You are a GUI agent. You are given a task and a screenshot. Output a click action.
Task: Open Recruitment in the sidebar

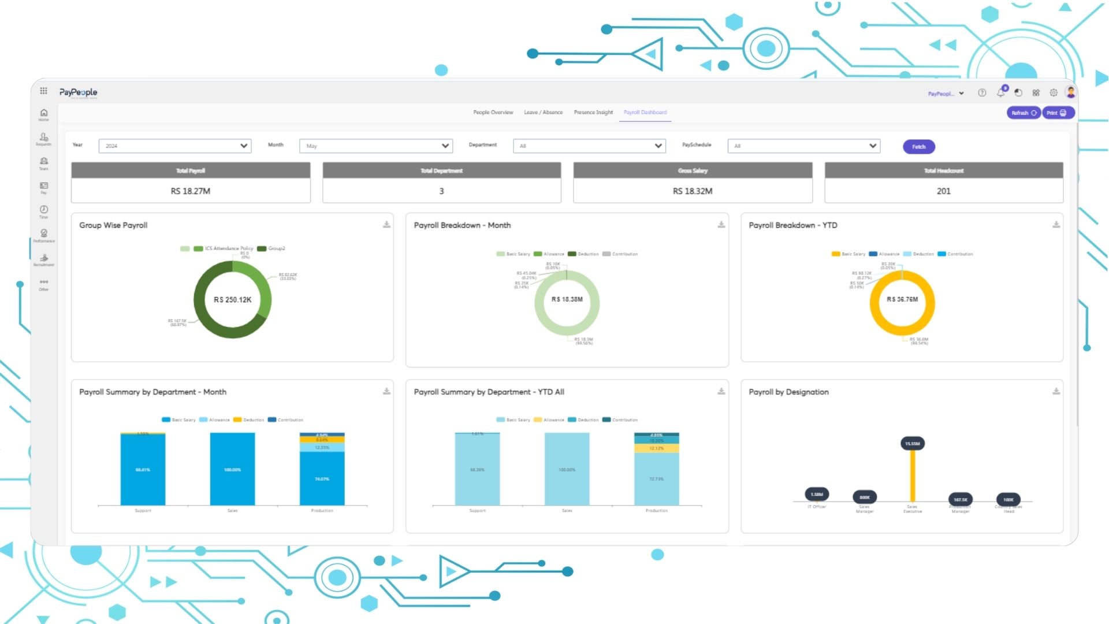(x=44, y=260)
